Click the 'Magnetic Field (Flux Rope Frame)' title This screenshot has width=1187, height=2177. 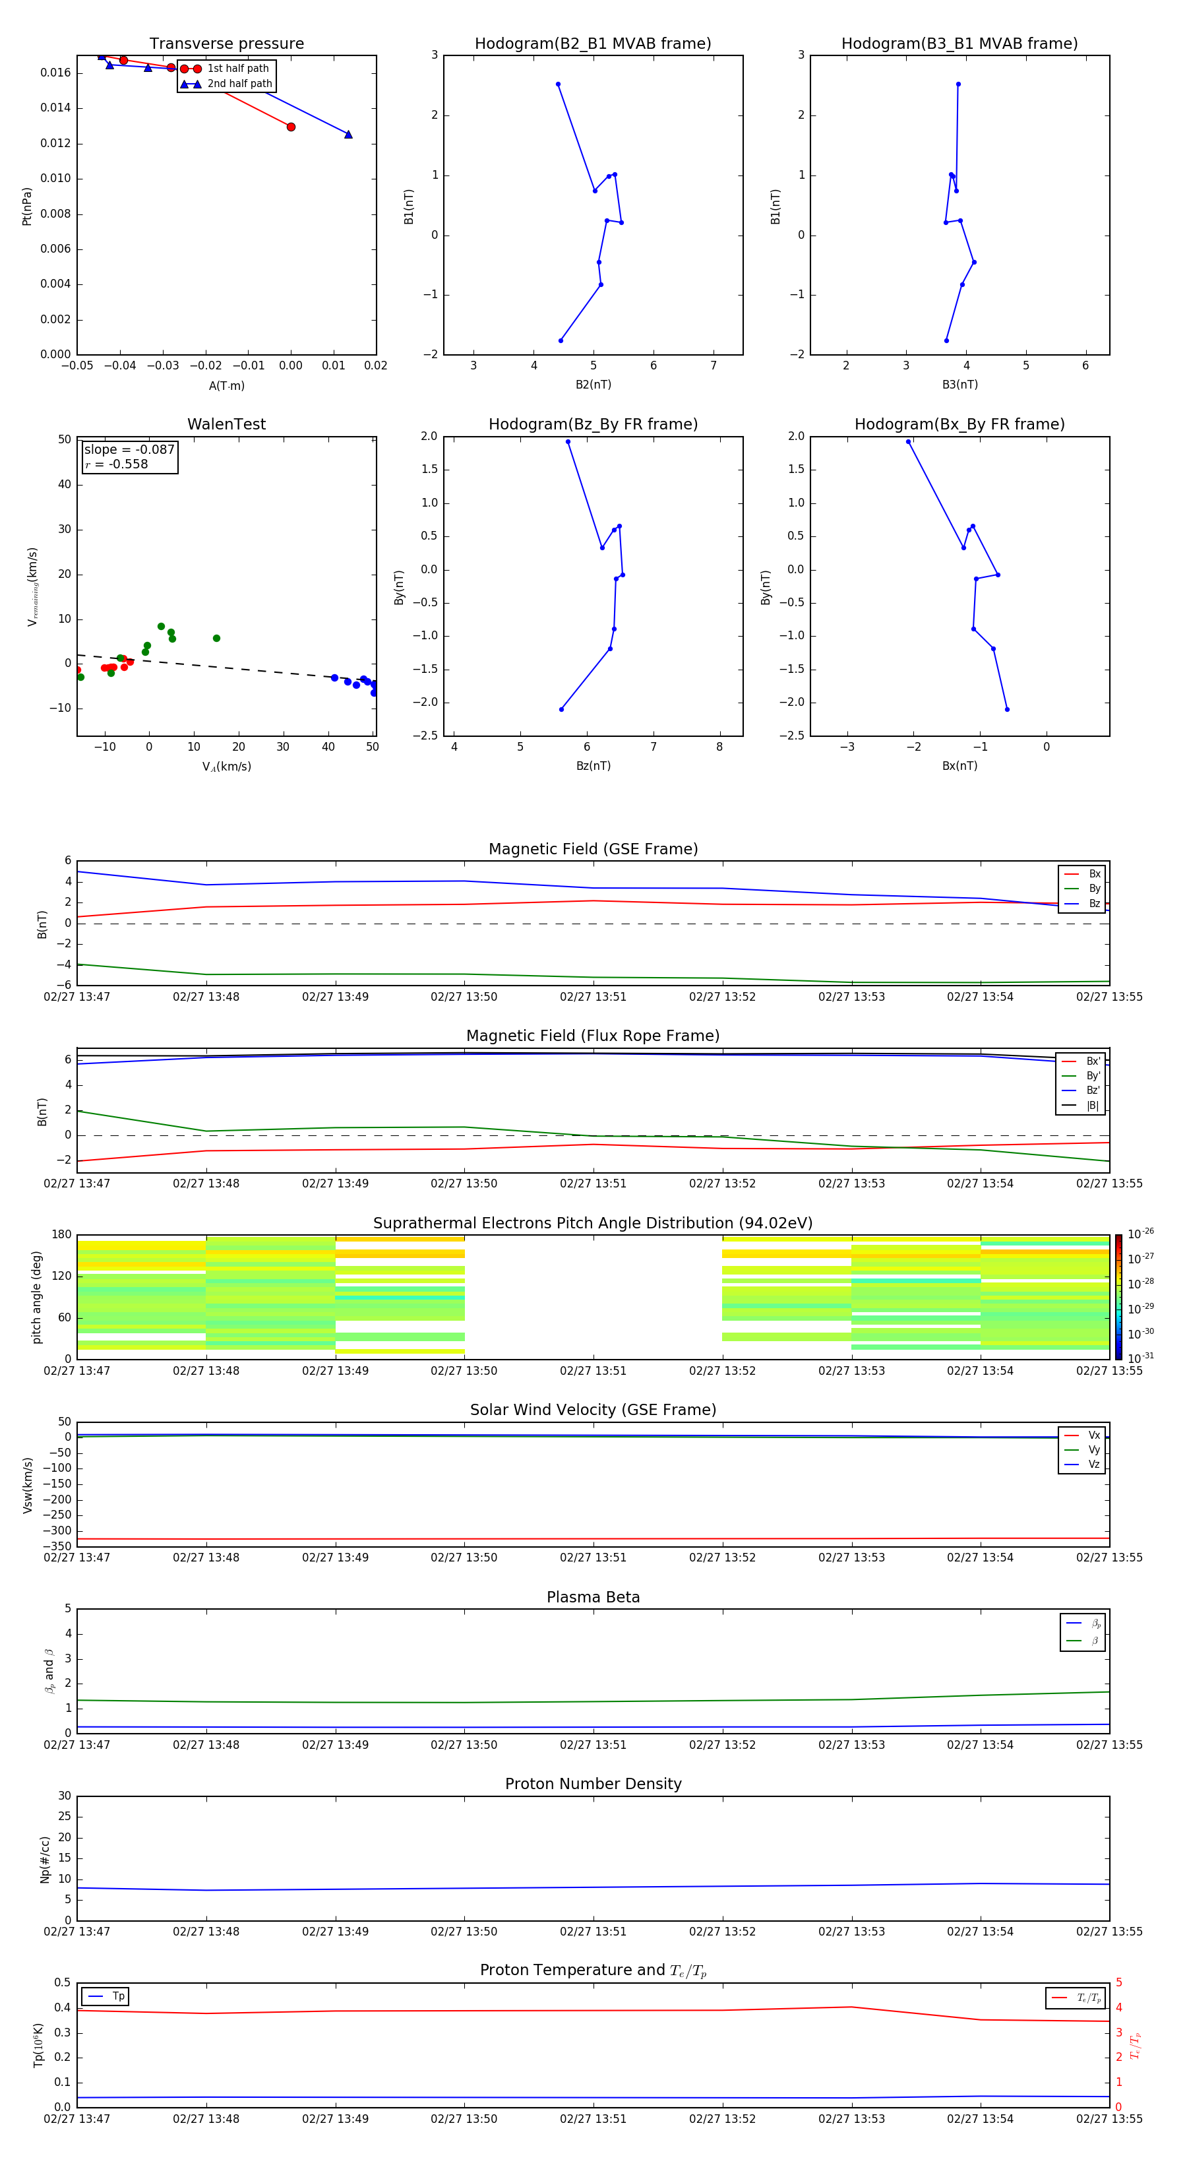(x=593, y=1036)
